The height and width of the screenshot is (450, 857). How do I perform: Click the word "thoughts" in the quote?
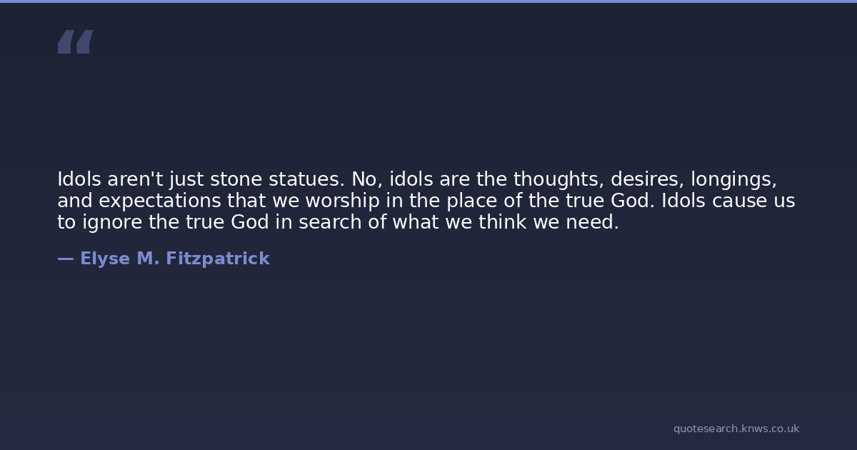(558, 179)
